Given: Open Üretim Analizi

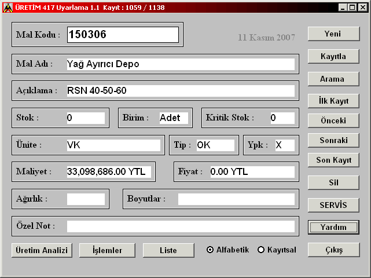Looking at the screenshot, I should (41, 250).
